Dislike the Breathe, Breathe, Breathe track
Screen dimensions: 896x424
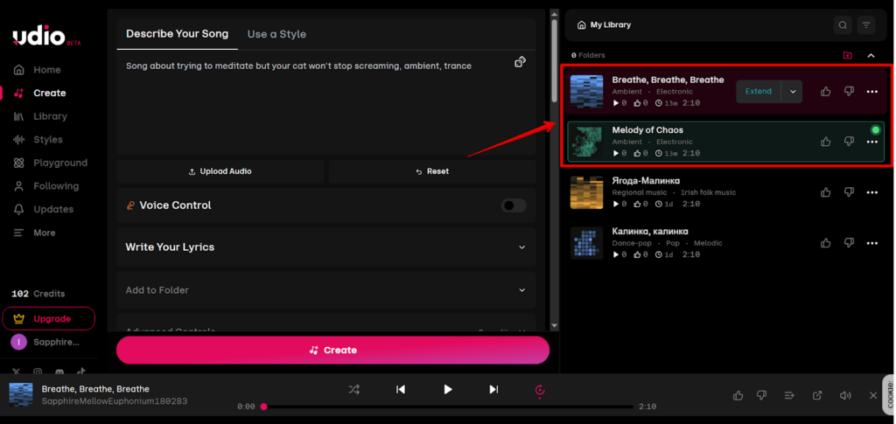coord(849,91)
